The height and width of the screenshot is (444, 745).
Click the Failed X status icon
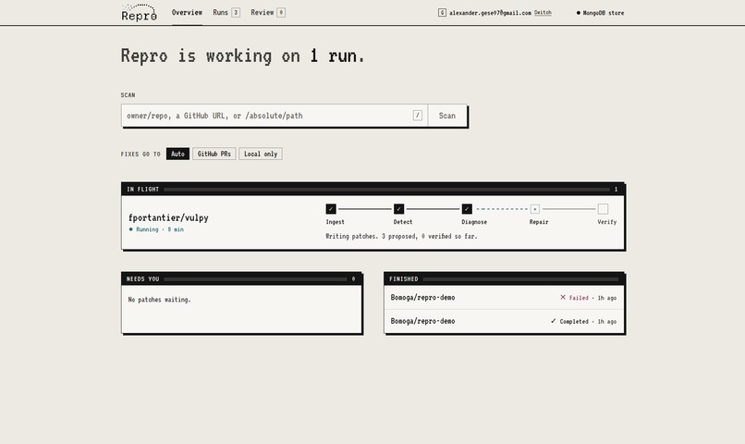pos(563,297)
